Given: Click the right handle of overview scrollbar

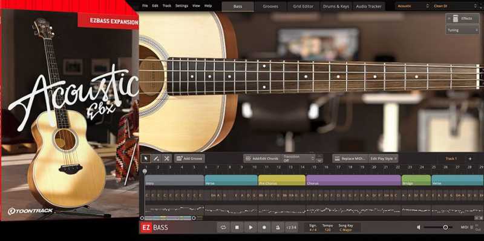Looking at the screenshot, I should (194, 218).
